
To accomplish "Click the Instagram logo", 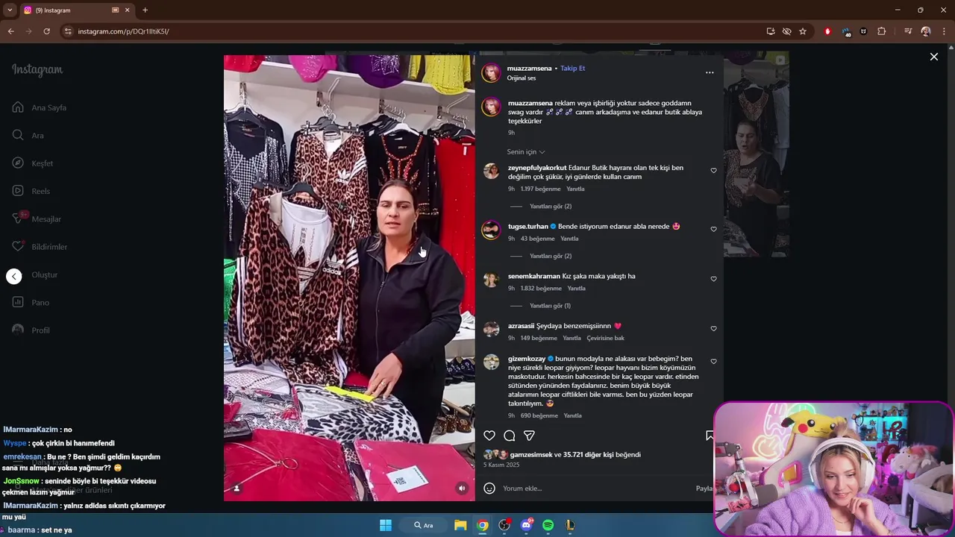I will click(37, 70).
